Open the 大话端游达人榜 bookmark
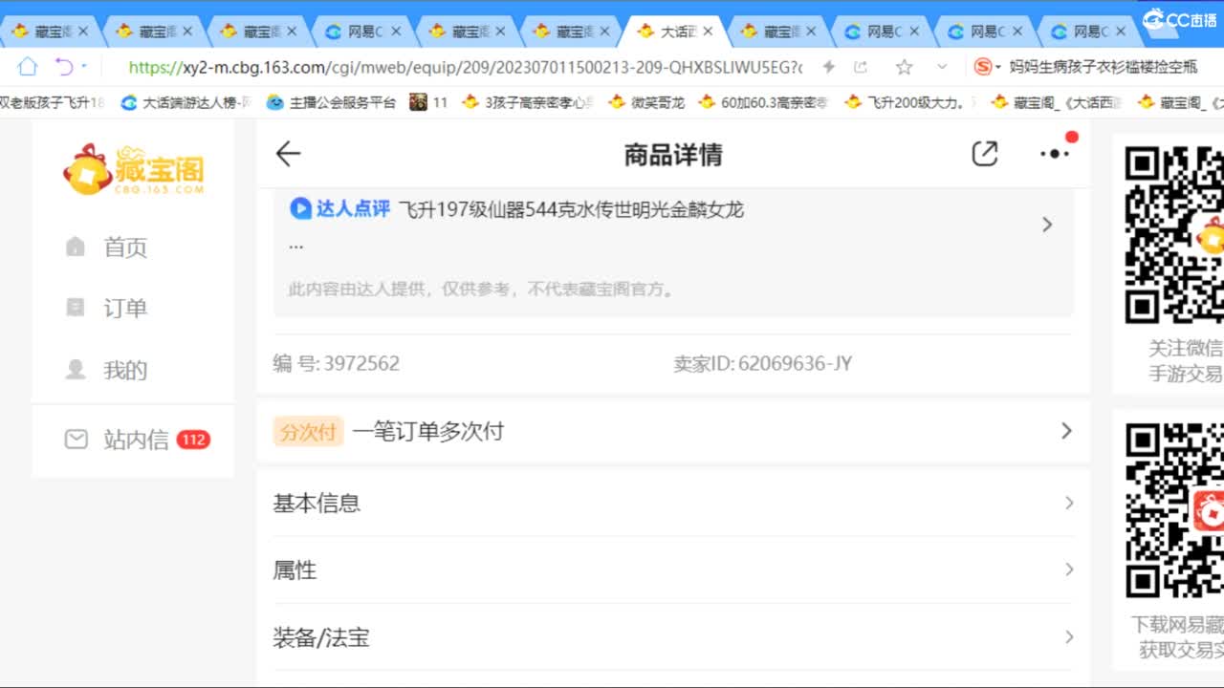This screenshot has height=688, width=1224. [x=186, y=102]
